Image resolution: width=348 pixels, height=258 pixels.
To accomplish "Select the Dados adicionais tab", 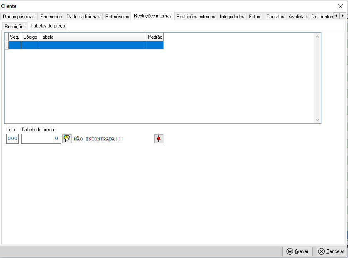I will tap(84, 17).
